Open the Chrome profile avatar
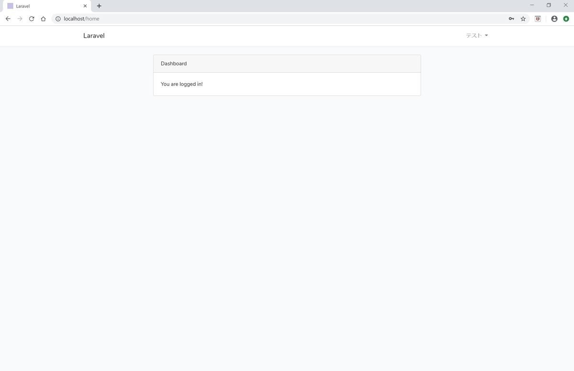The width and height of the screenshot is (574, 371). pyautogui.click(x=554, y=19)
